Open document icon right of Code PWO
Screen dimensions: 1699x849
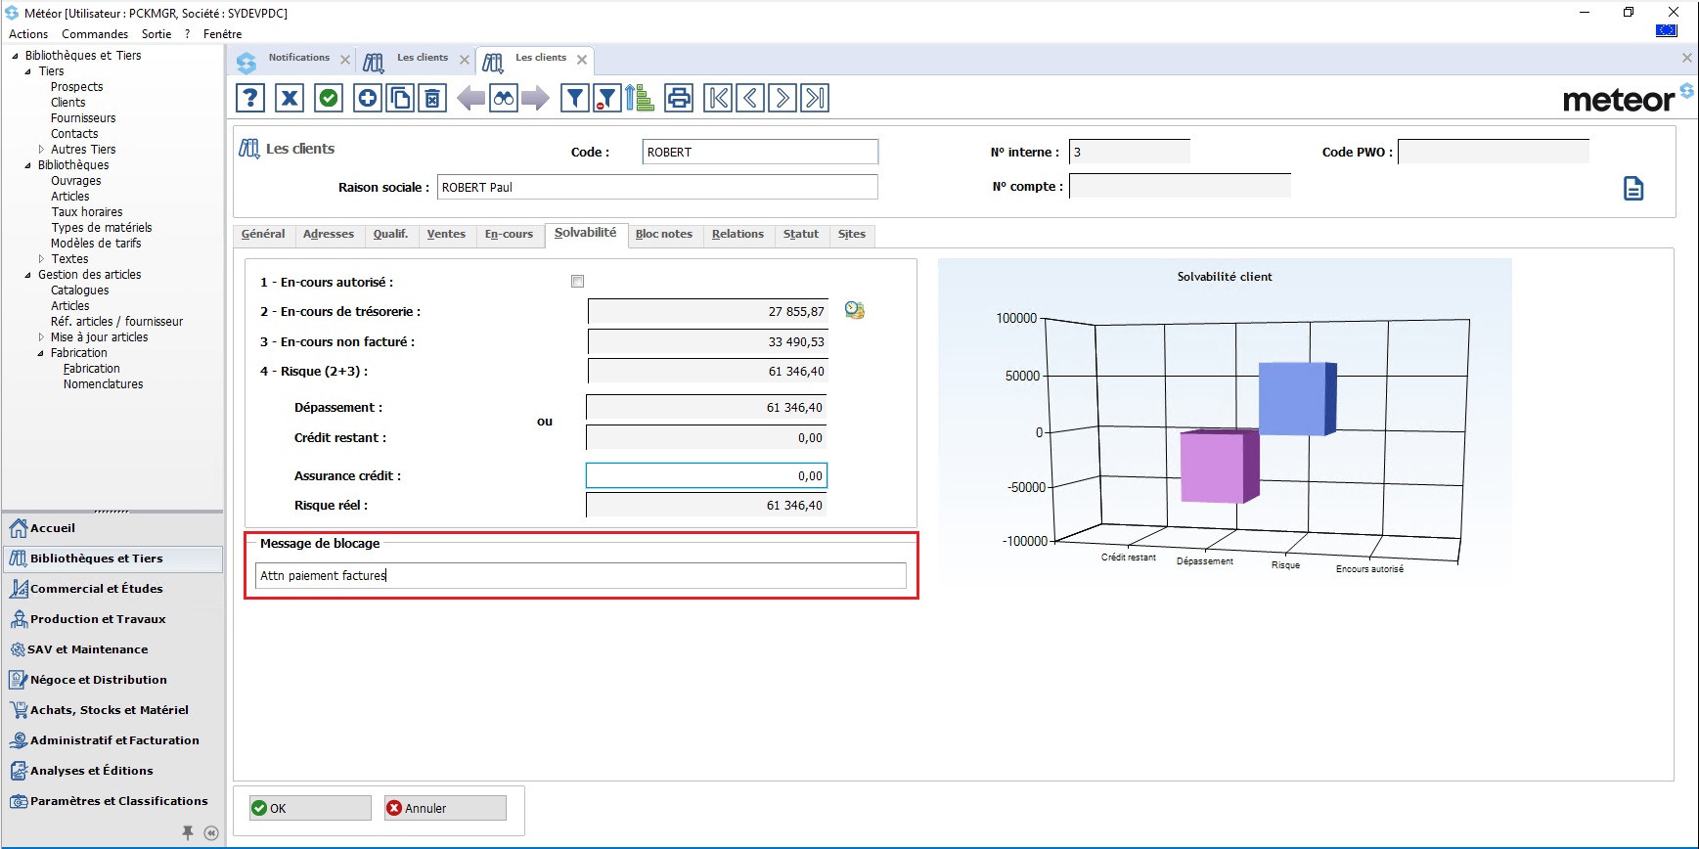[1633, 188]
